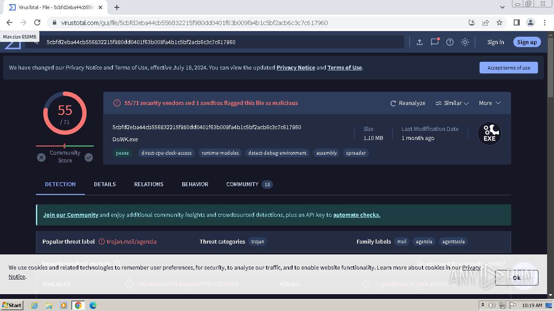Bookmark this page with star icon
This screenshot has width=554, height=311.
point(499,22)
